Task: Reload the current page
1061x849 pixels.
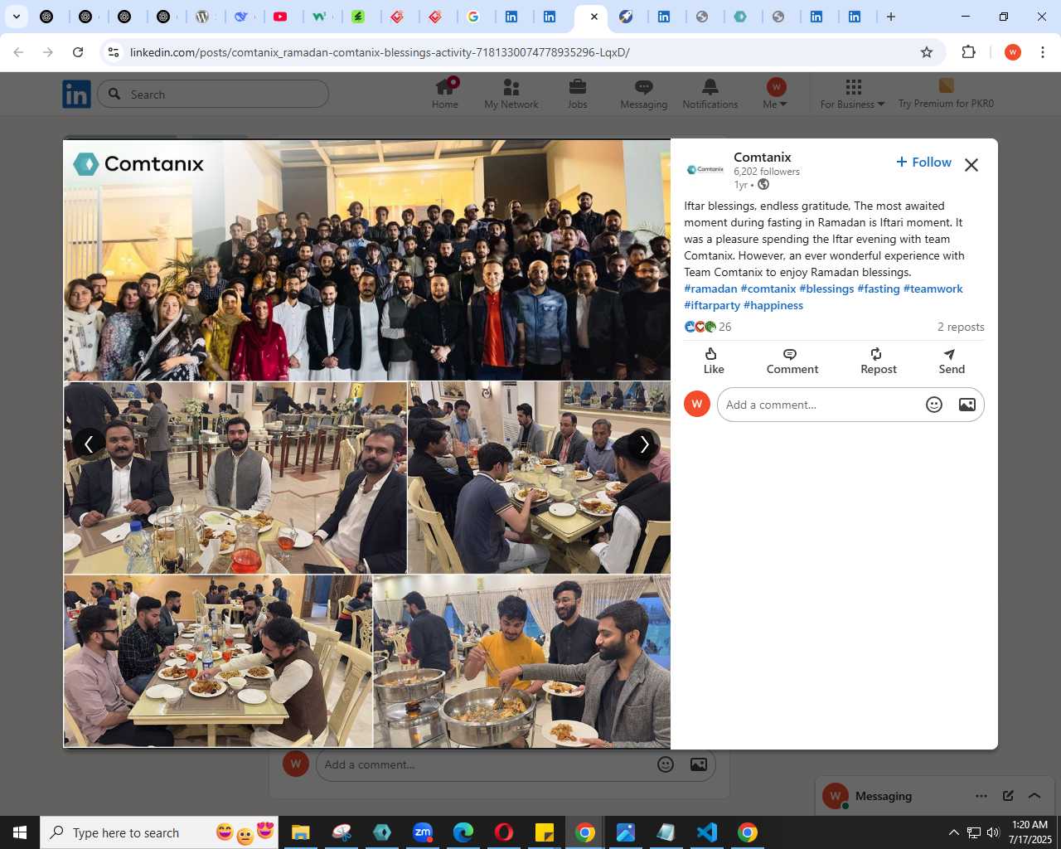Action: point(78,52)
